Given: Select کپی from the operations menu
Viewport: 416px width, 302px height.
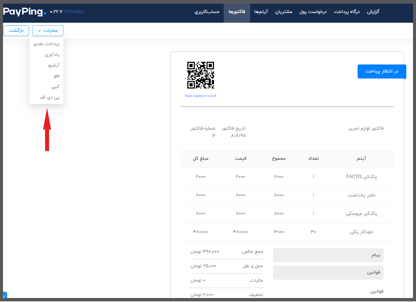Looking at the screenshot, I should [55, 87].
